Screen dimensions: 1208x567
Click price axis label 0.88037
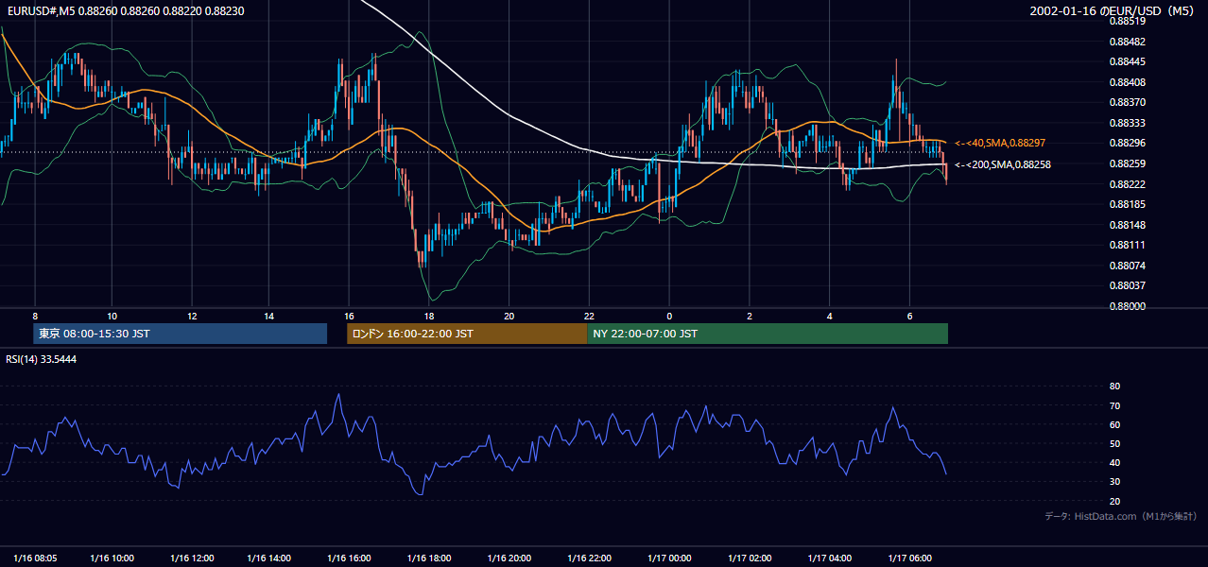click(x=1127, y=285)
